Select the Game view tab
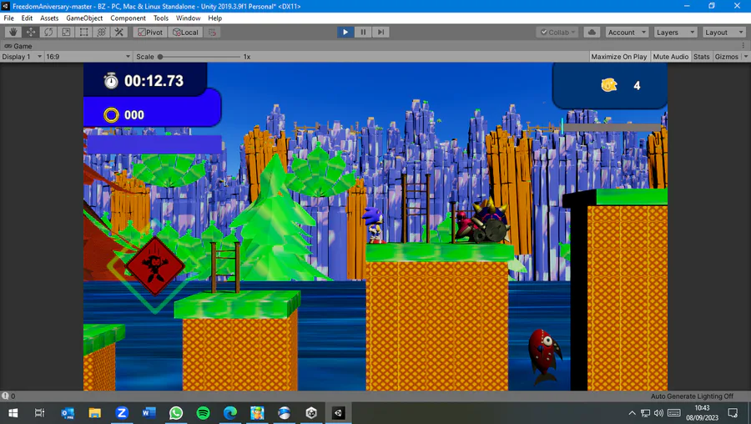This screenshot has height=424, width=751. click(18, 46)
